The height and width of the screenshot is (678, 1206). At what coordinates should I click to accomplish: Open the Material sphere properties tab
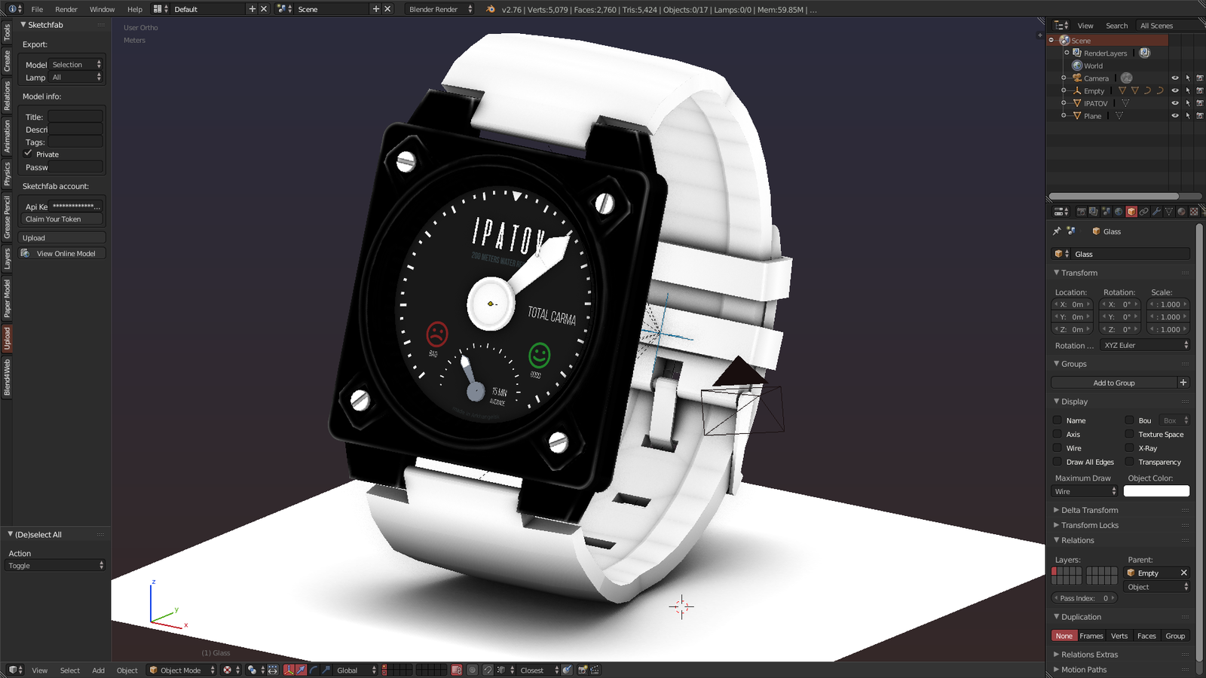pos(1181,212)
